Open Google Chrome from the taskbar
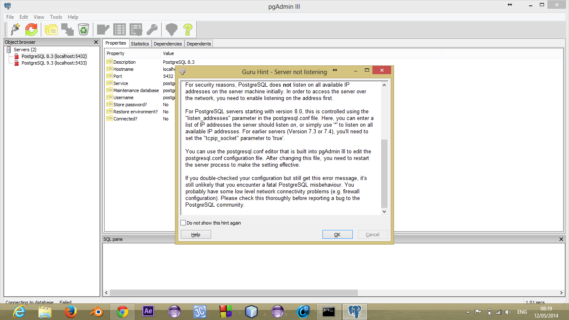The height and width of the screenshot is (320, 569). [x=122, y=311]
